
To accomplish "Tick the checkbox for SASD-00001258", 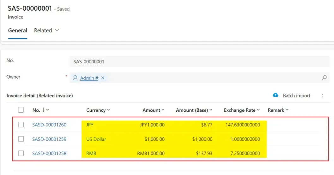I will [21, 153].
